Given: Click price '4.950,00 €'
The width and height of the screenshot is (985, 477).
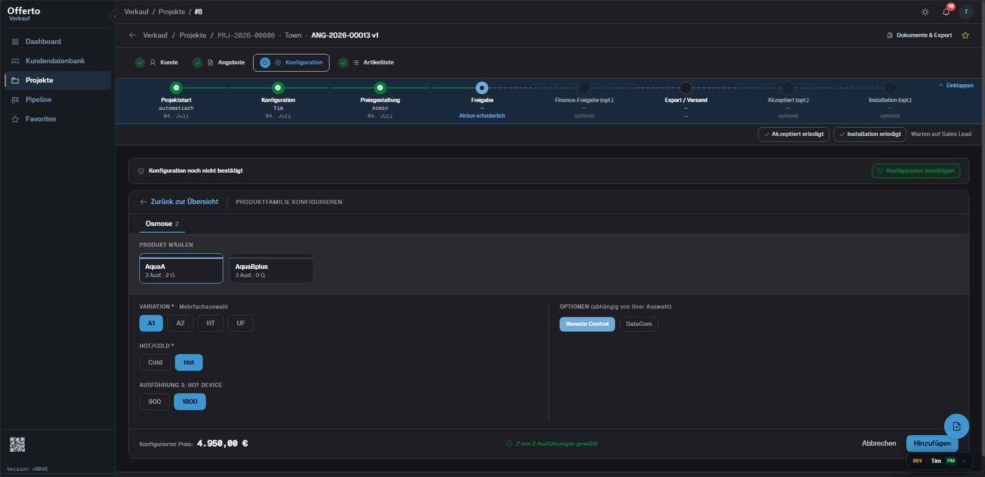Looking at the screenshot, I should 222,443.
